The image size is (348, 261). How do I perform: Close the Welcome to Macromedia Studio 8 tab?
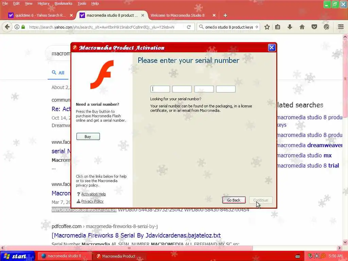214,15
